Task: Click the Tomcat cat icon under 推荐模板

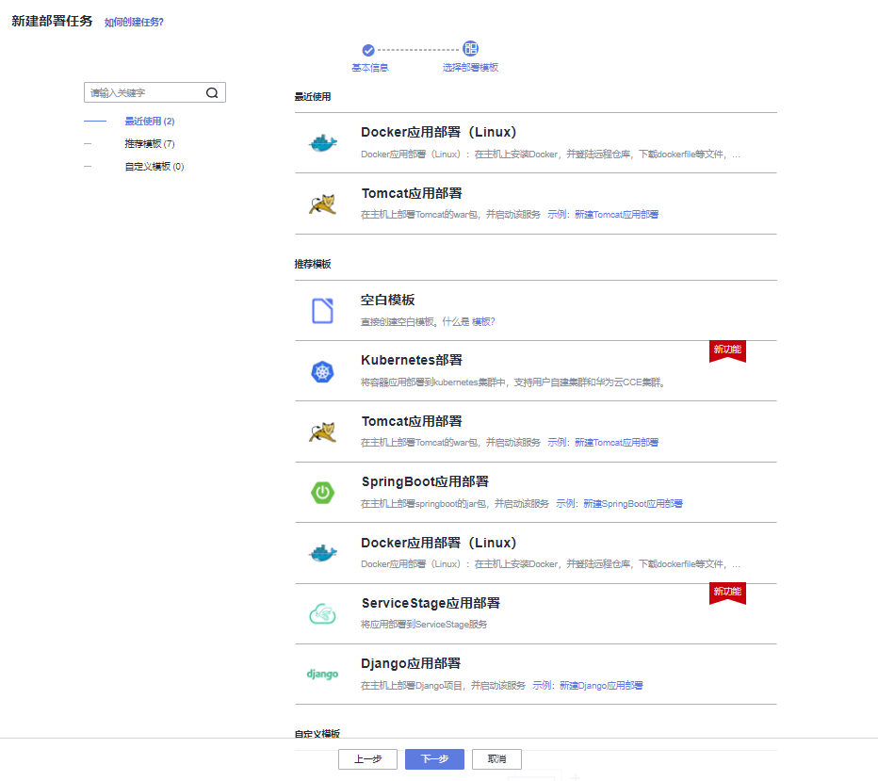Action: click(x=322, y=432)
